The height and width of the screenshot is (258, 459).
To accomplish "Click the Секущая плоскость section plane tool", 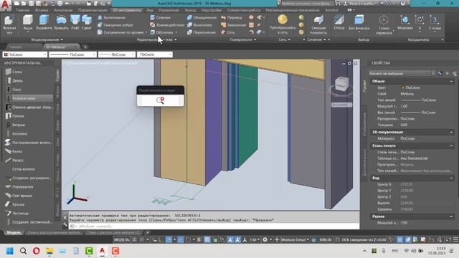I will click(x=318, y=24).
